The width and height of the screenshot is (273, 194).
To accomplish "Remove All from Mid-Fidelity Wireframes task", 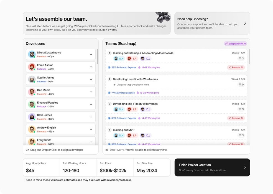I will click(236, 118).
